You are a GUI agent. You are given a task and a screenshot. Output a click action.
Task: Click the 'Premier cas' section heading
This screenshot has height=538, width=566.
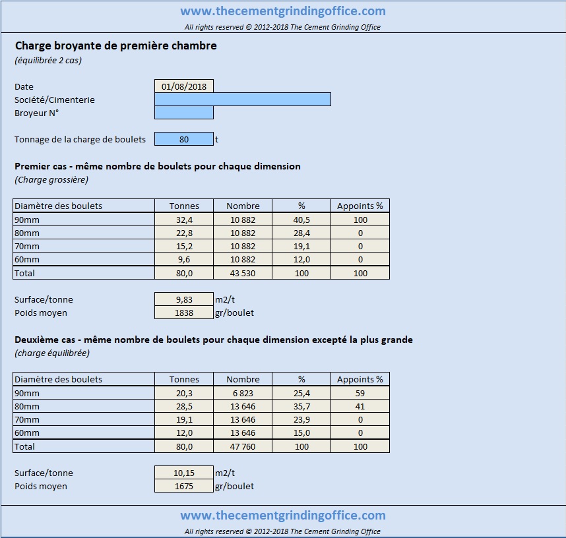158,166
